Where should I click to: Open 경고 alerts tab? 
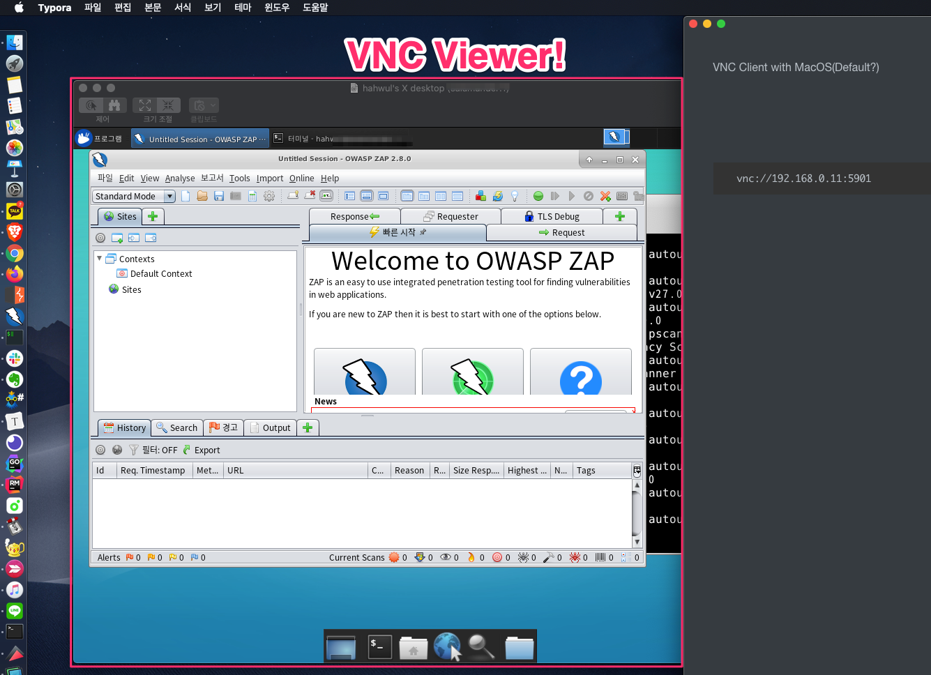[223, 427]
